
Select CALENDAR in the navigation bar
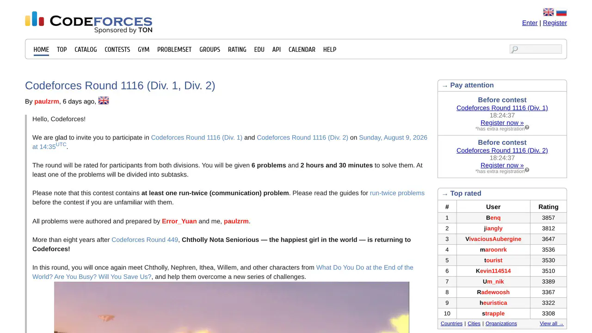[x=302, y=49]
